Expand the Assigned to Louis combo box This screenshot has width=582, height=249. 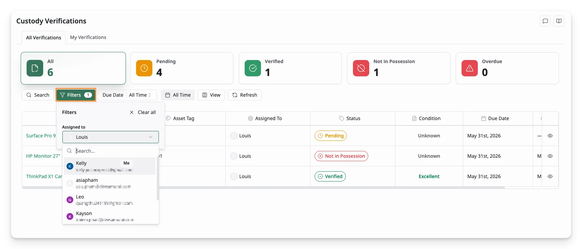[111, 137]
